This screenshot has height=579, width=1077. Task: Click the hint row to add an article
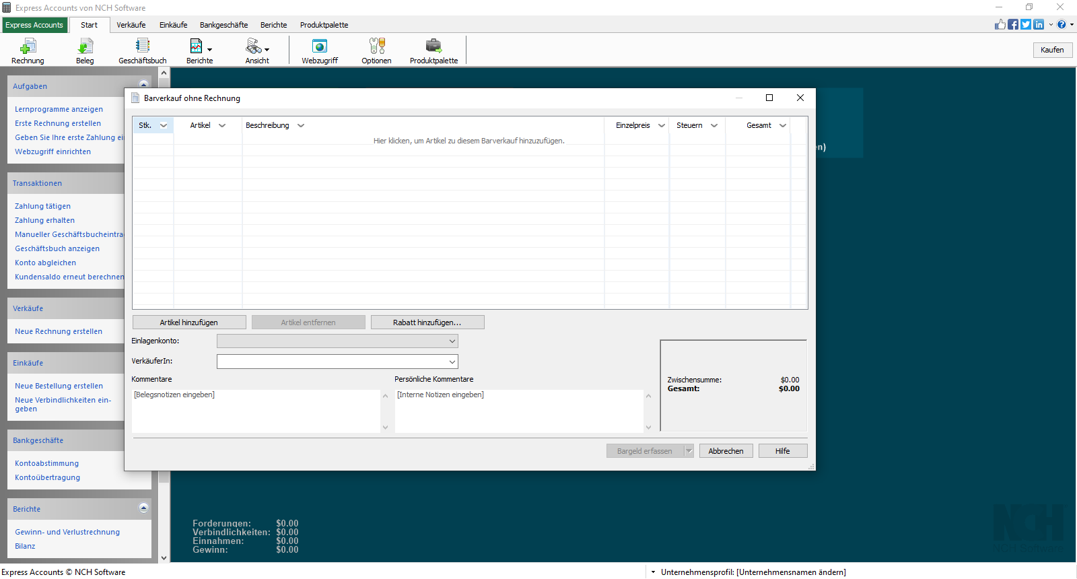(469, 141)
